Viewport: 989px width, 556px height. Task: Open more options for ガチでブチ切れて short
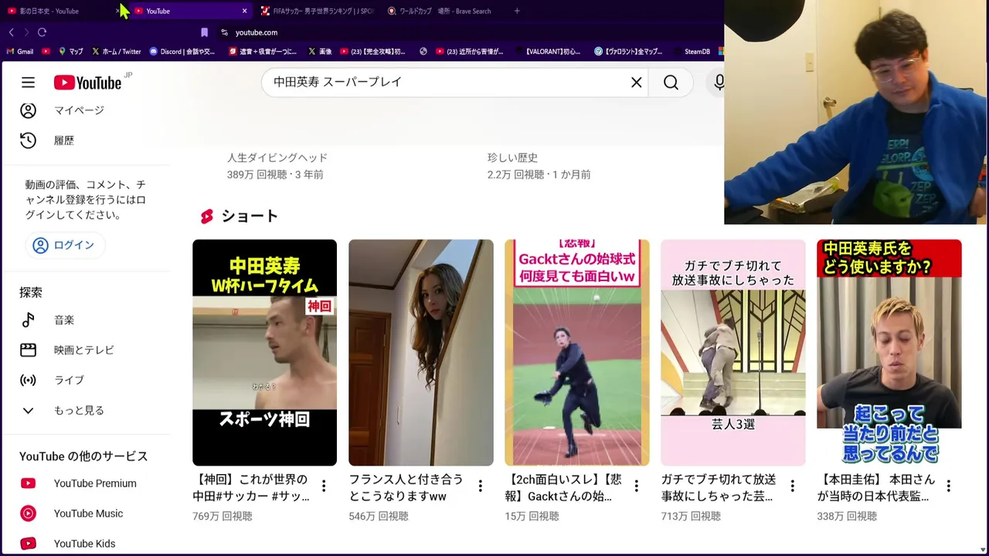[x=792, y=486]
